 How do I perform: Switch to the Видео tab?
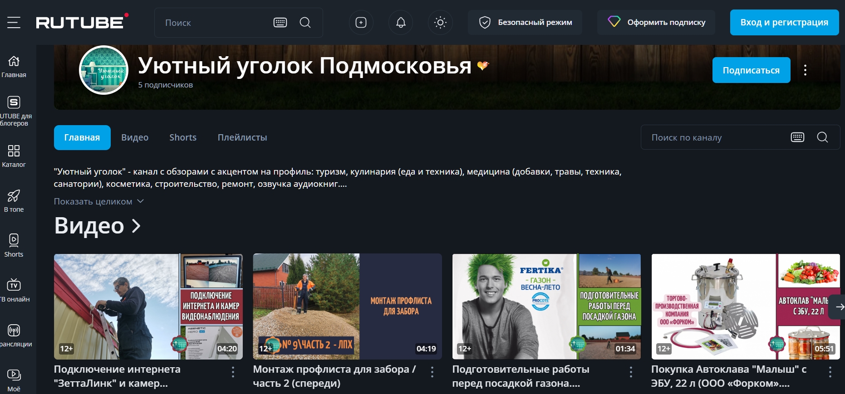135,137
